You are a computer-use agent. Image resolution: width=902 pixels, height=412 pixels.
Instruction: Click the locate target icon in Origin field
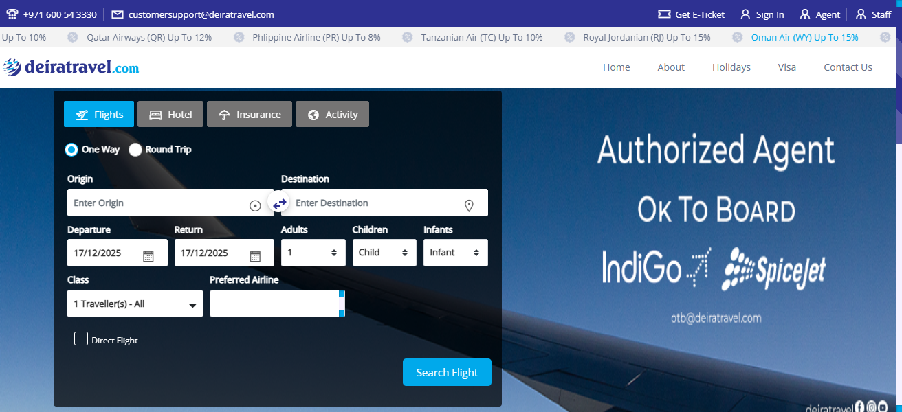pos(255,205)
